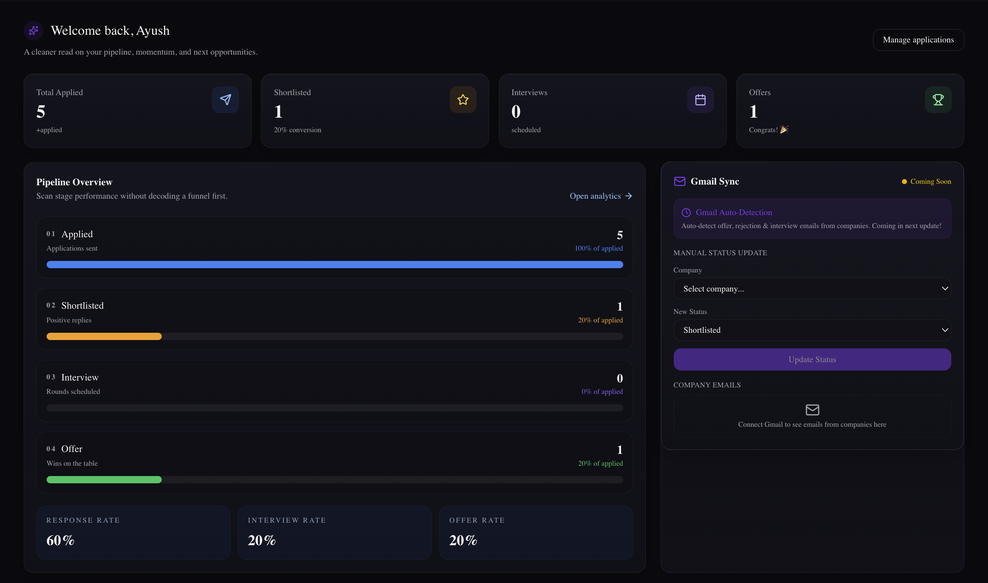Click 'Connect Gmail to see emails' message
Viewport: 988px width, 583px height.
click(812, 424)
